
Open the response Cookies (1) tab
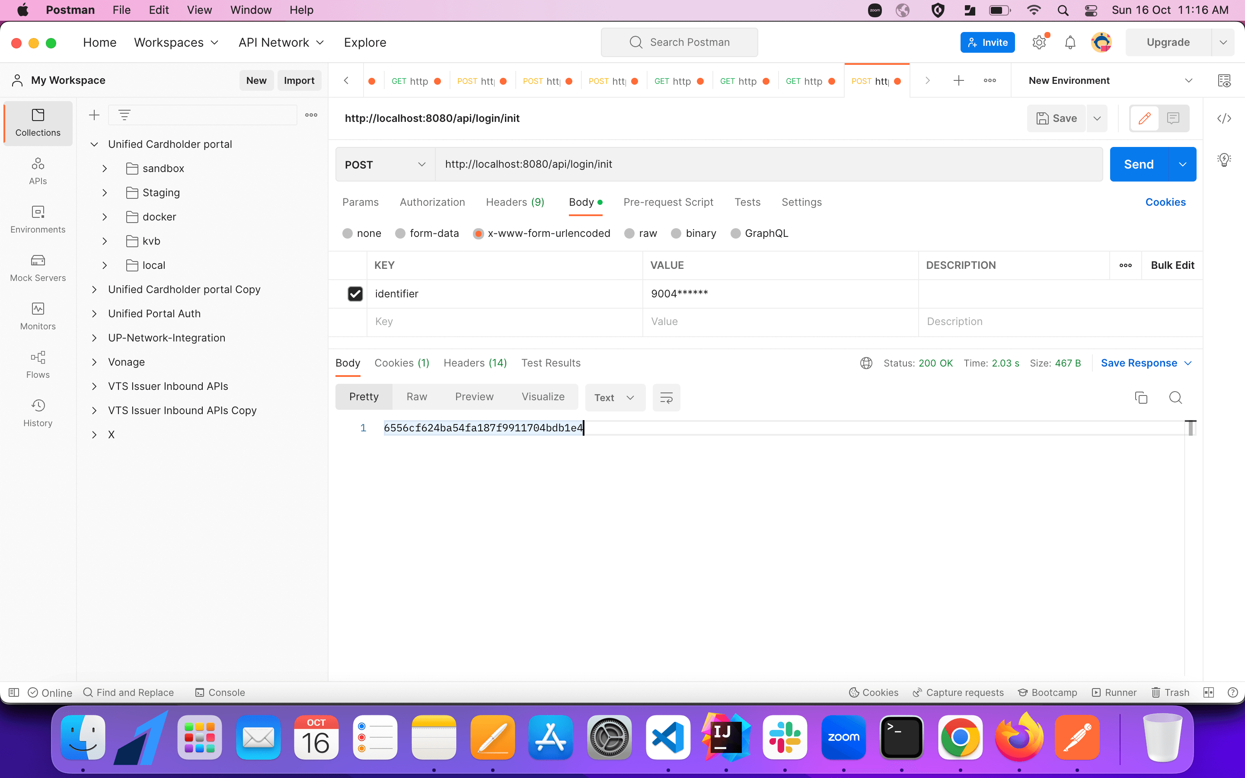[x=402, y=363]
